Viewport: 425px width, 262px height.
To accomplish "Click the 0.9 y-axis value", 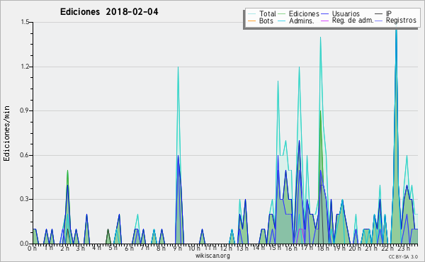I will click(x=25, y=110).
